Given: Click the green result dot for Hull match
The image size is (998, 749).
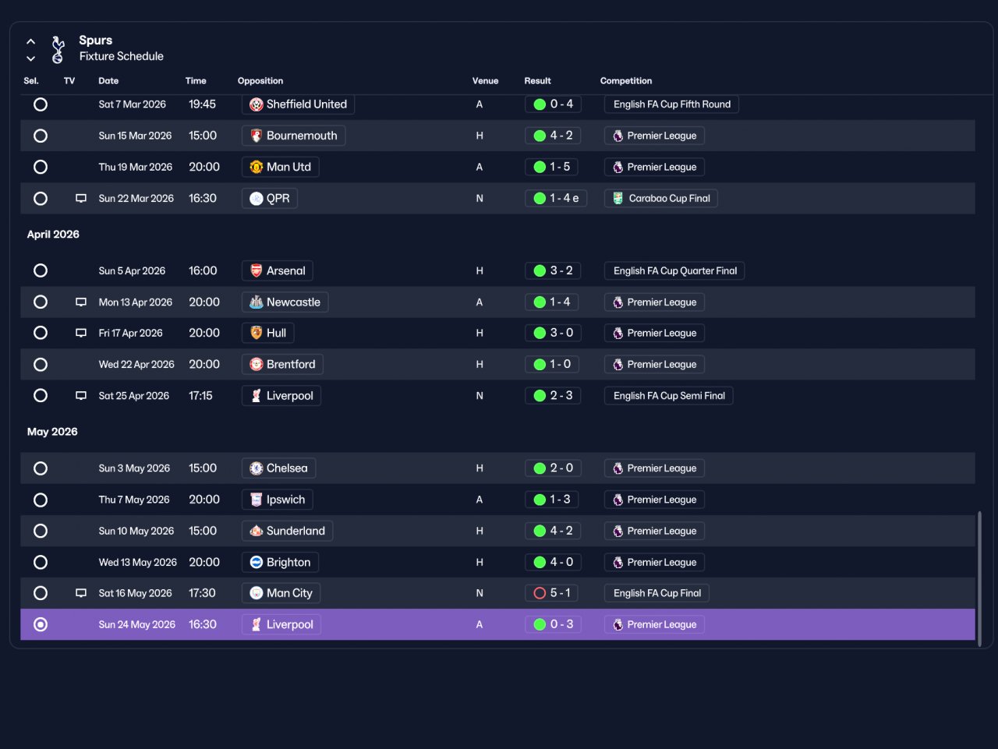Looking at the screenshot, I should (540, 333).
